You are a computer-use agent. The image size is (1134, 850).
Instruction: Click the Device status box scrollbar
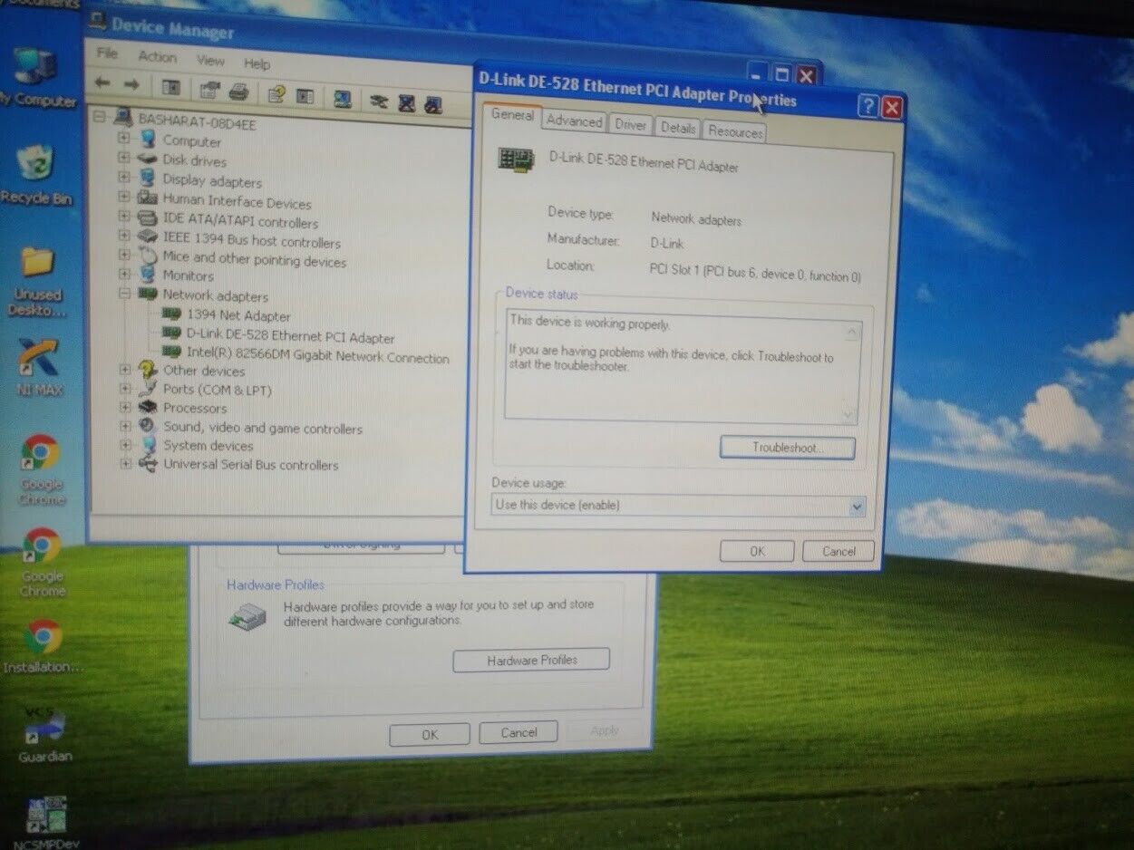[x=851, y=373]
